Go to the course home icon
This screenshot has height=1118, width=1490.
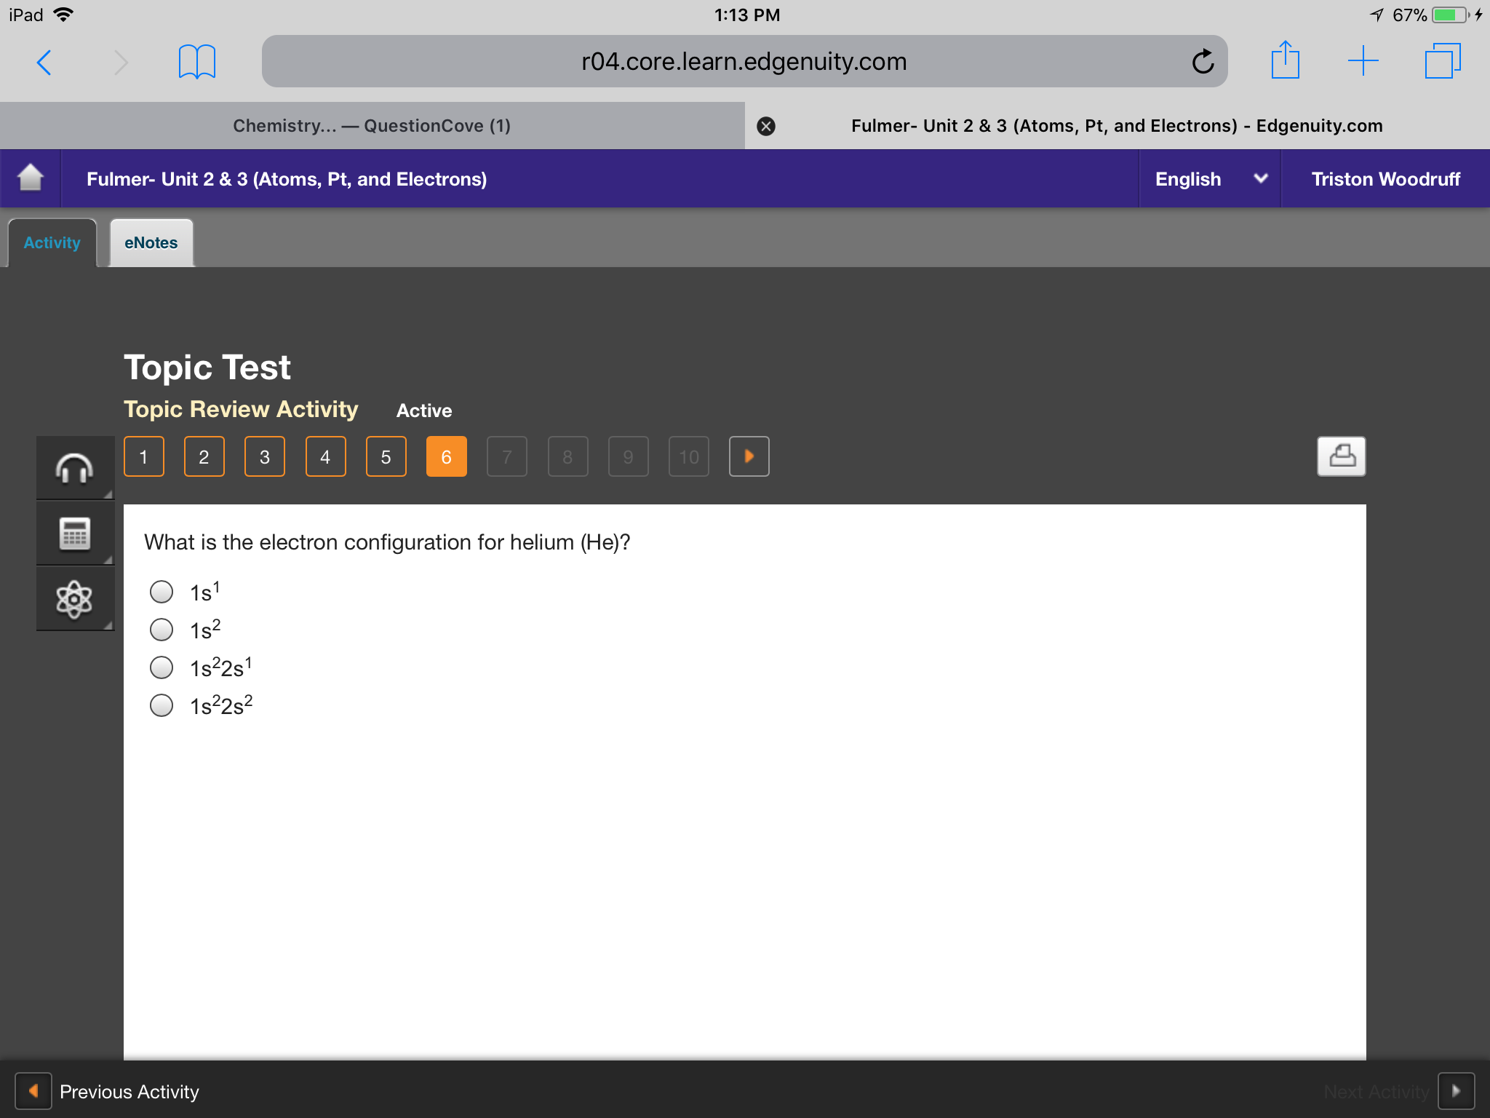31,178
